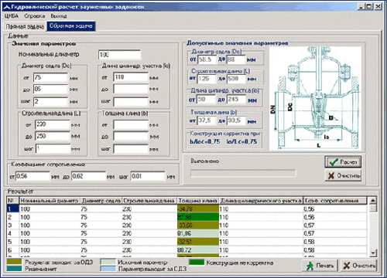Click allowed cylinder length field 50
The image size is (387, 278).
tap(206, 100)
